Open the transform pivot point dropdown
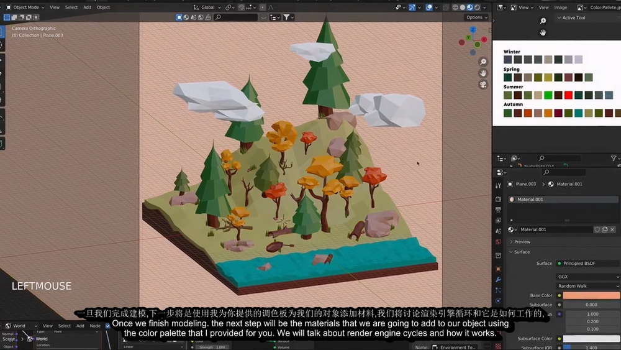 tap(230, 7)
